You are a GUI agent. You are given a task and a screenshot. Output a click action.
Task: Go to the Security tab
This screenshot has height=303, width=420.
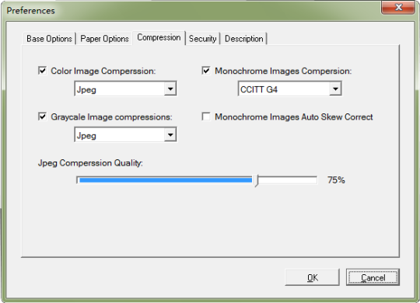(x=202, y=39)
